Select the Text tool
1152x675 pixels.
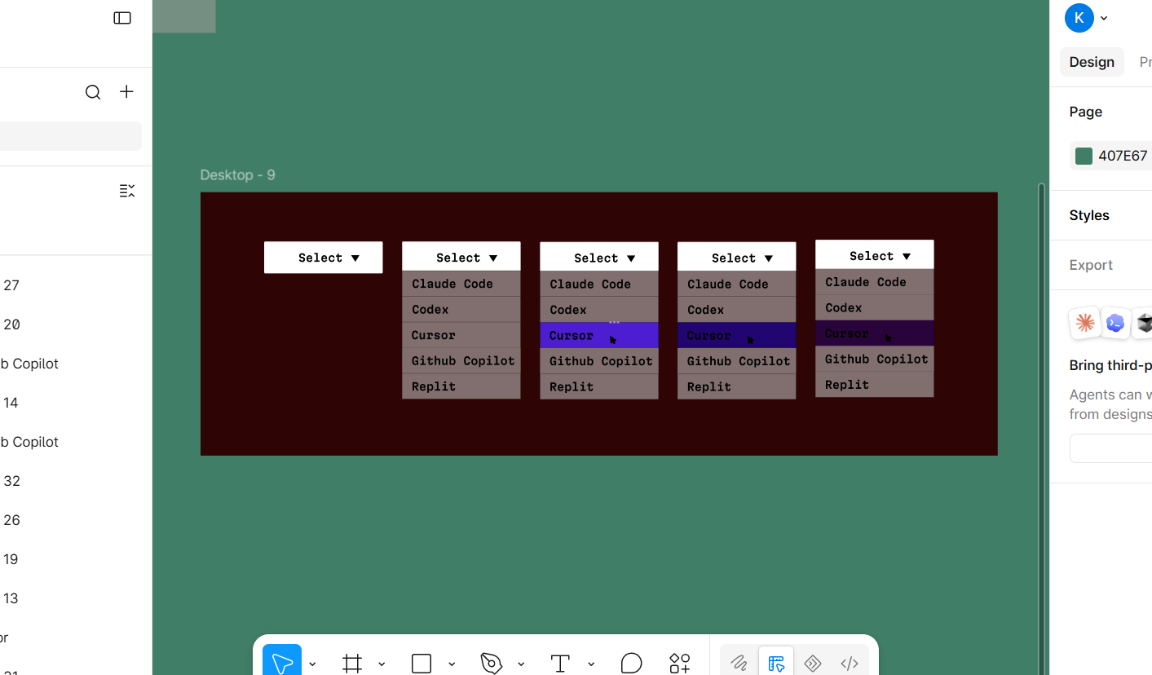[x=560, y=663]
